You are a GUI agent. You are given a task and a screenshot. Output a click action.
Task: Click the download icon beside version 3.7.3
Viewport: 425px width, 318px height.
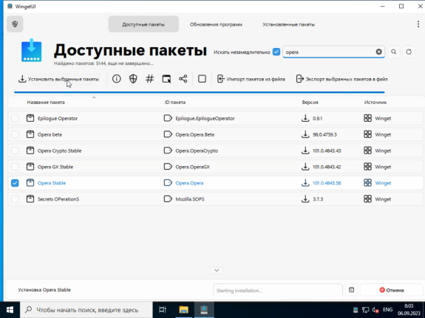point(305,199)
